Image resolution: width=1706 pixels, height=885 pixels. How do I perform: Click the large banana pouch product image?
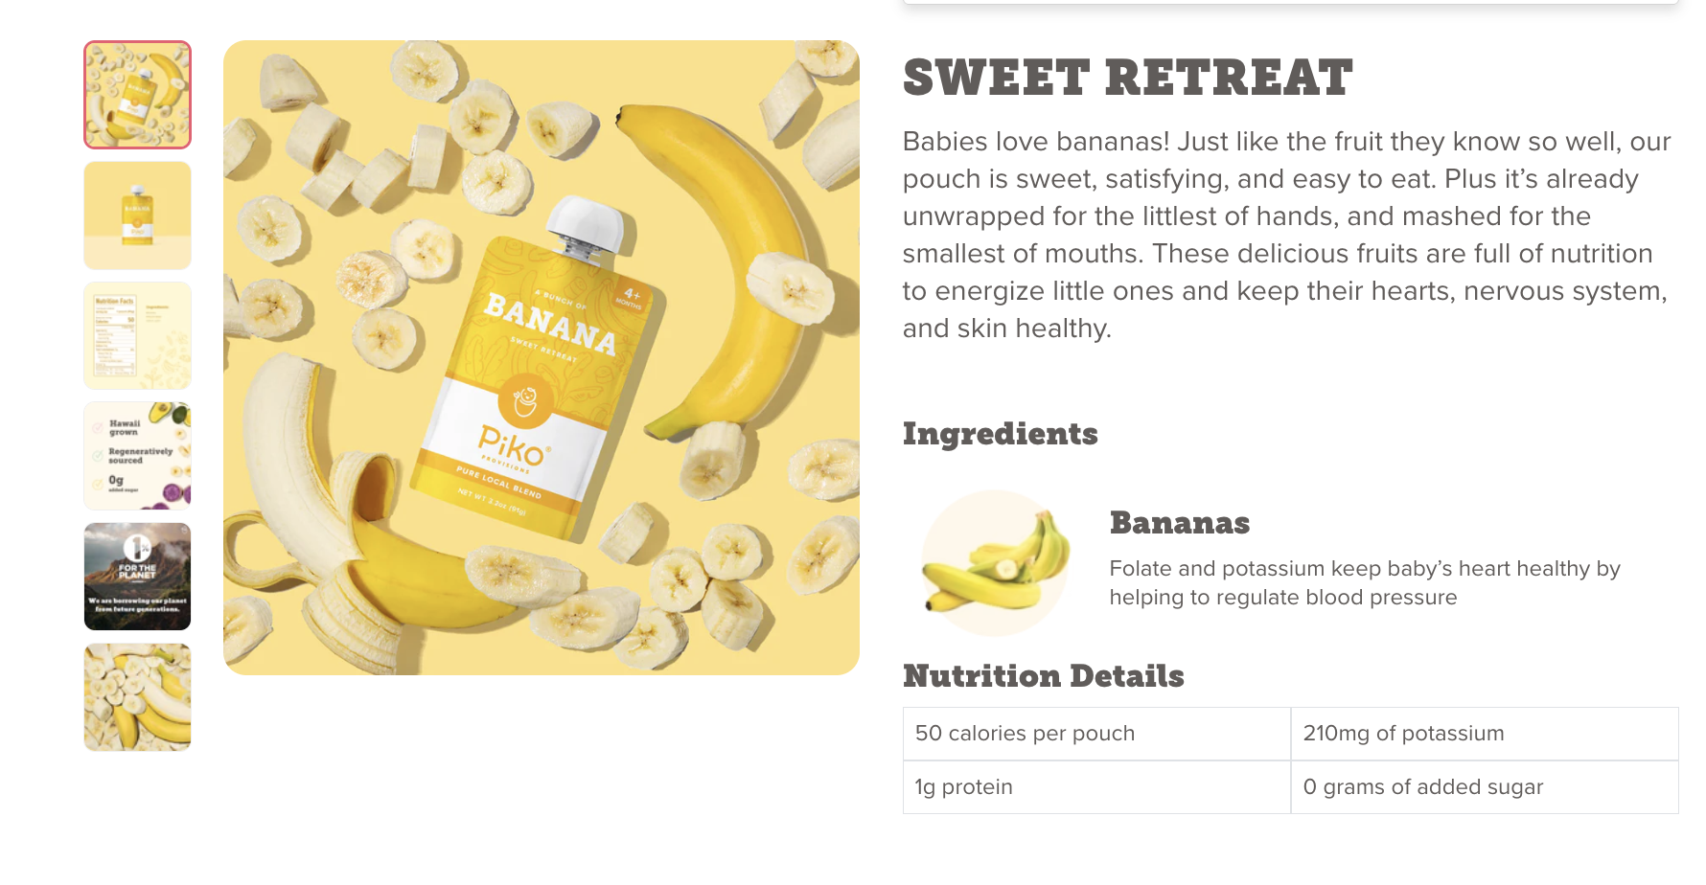coord(542,357)
